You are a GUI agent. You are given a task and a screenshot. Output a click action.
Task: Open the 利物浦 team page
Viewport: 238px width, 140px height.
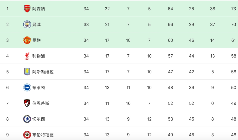point(39,56)
